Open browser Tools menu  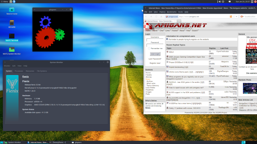[180, 12]
